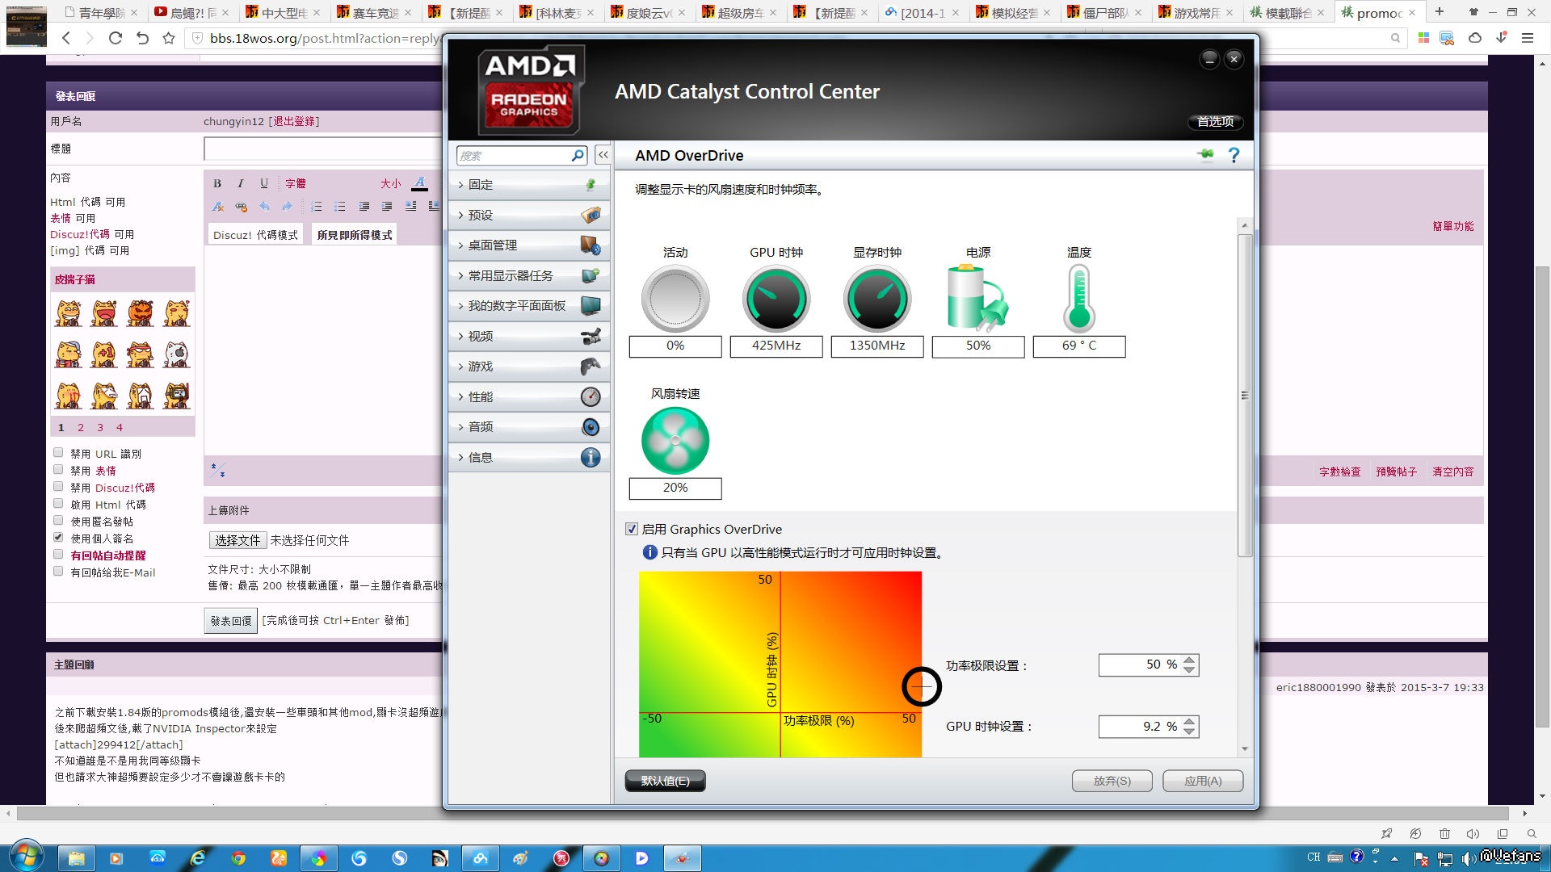The height and width of the screenshot is (872, 1551).
Task: Click the GPU clock (GPU 时钟) gauge icon
Action: (775, 300)
